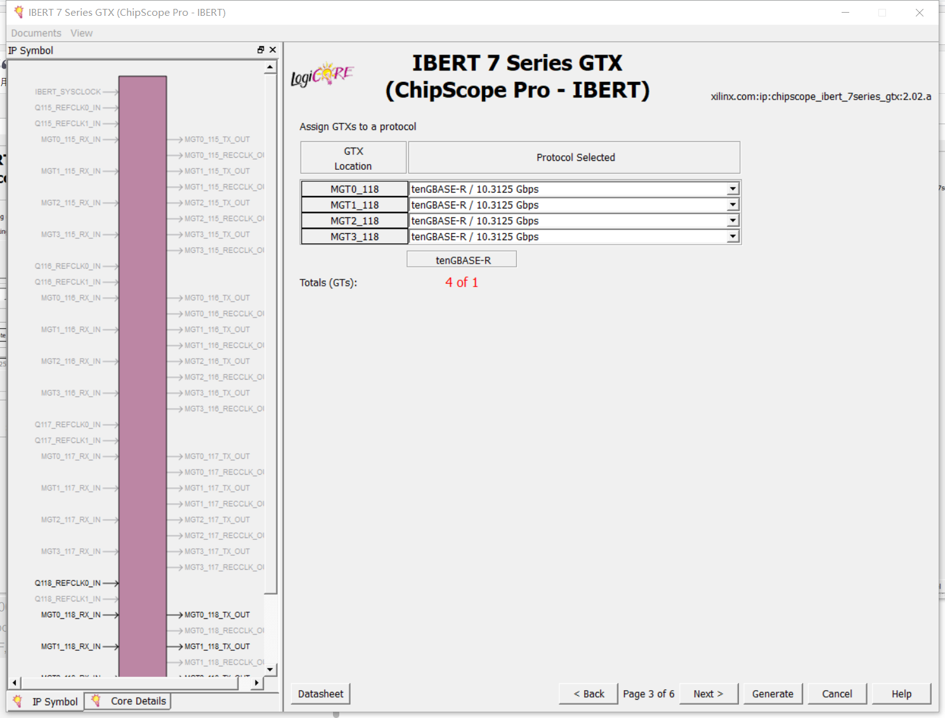Screen dimensions: 945x718
Task: Click the Q115_REFCLK0_IN port label
Action: [x=68, y=108]
